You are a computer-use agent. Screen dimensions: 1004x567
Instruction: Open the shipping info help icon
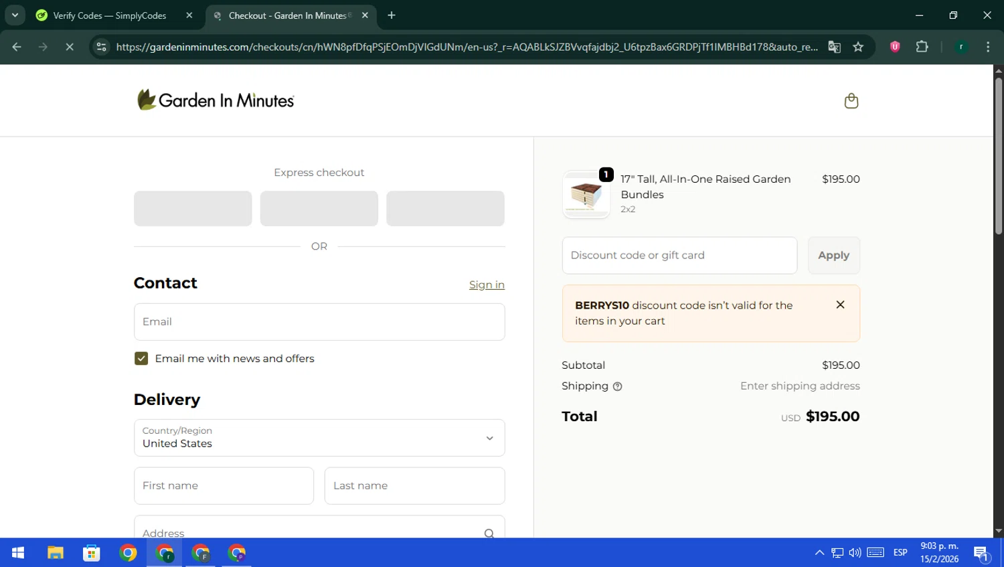pos(617,386)
